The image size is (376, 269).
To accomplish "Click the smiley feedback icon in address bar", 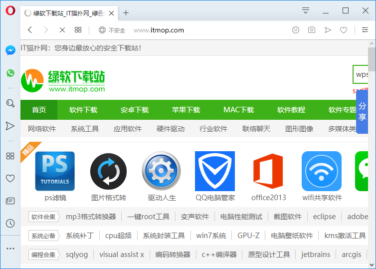I will pos(296,30).
